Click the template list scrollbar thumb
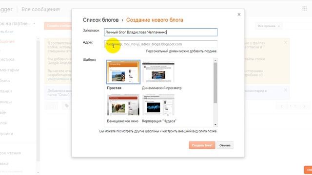This screenshot has height=175, width=312. click(215, 83)
